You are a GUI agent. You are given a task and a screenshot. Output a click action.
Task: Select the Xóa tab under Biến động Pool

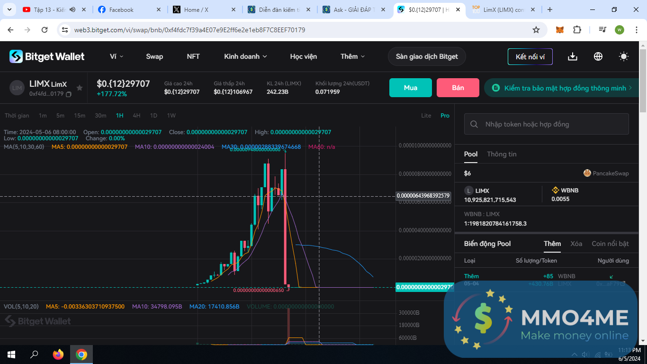[576, 244]
